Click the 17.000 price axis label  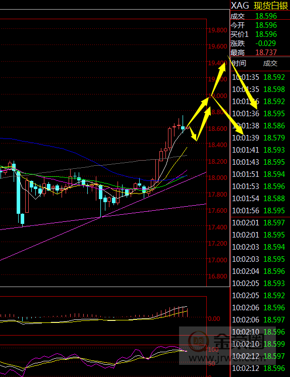[217, 260]
